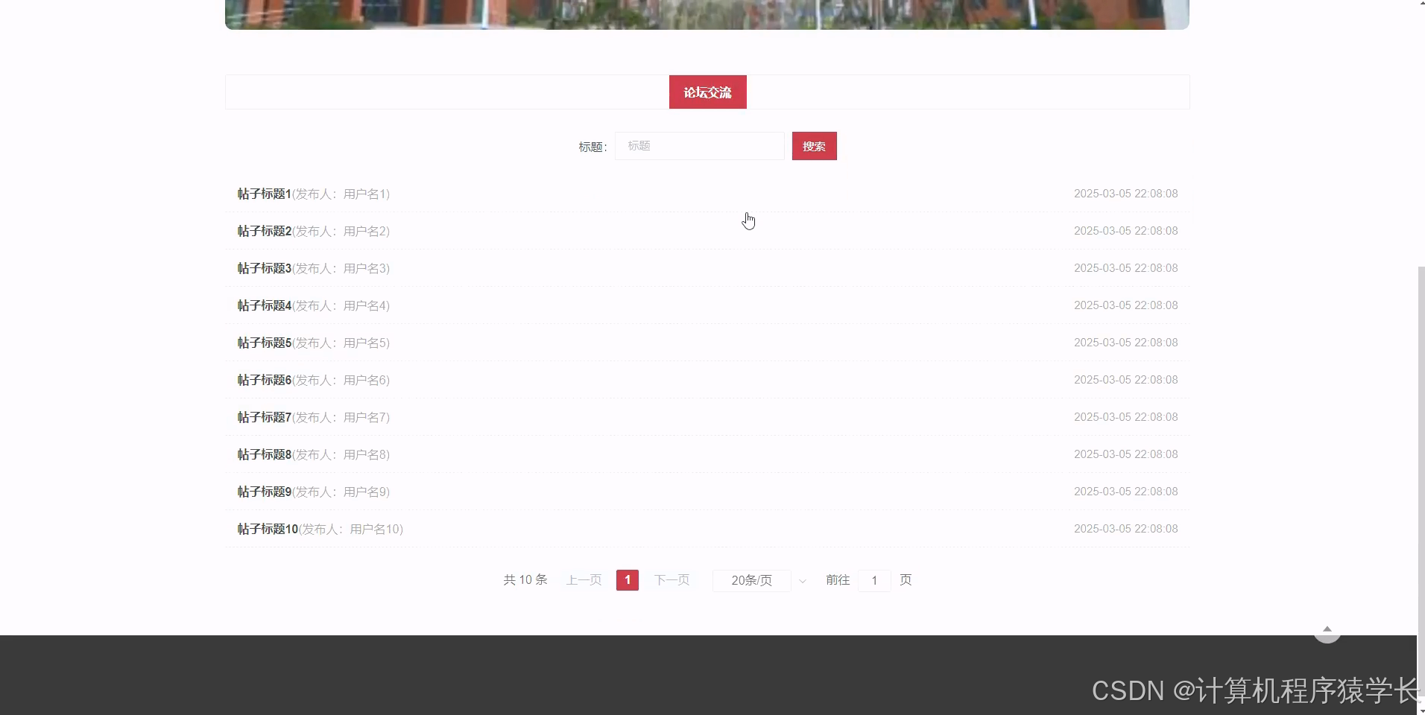Open the post 帖子标题8

(x=264, y=454)
